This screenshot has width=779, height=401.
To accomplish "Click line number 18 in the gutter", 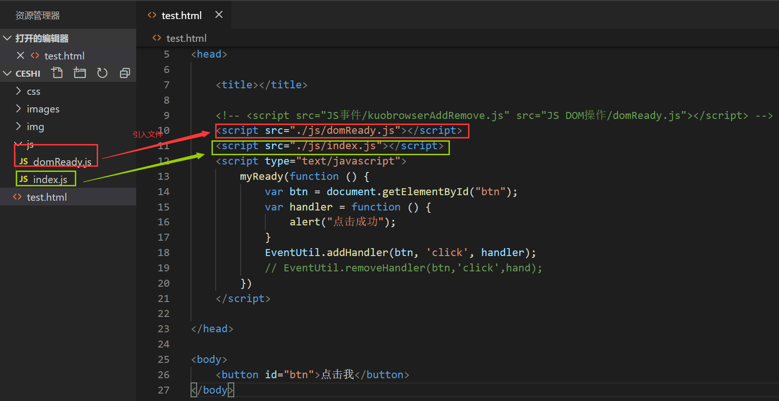I will (x=164, y=253).
